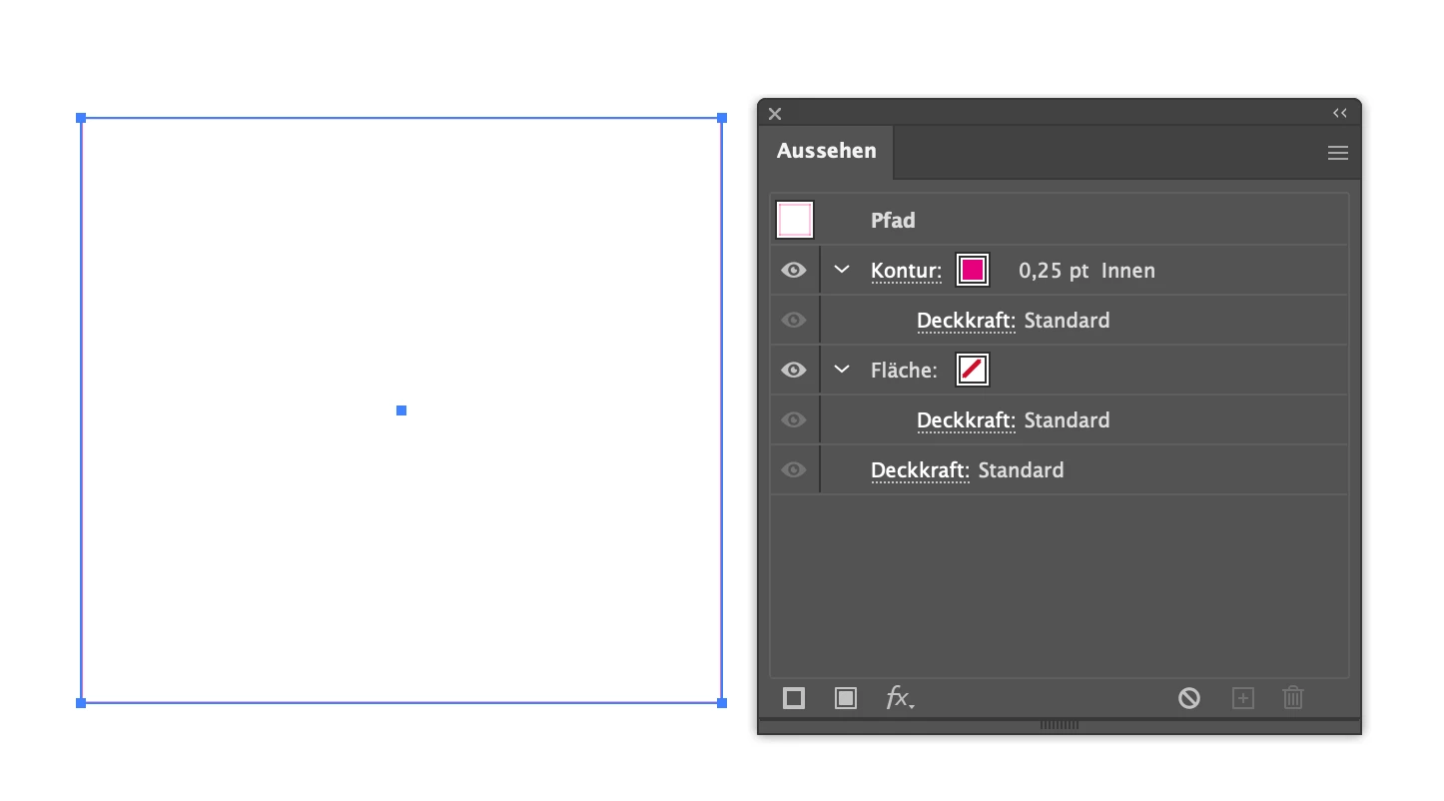Click Add New Stroke icon at panel bottom
The image size is (1444, 801).
[794, 698]
